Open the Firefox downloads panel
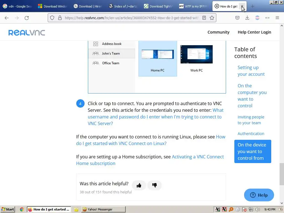284x213 pixels. [x=247, y=18]
